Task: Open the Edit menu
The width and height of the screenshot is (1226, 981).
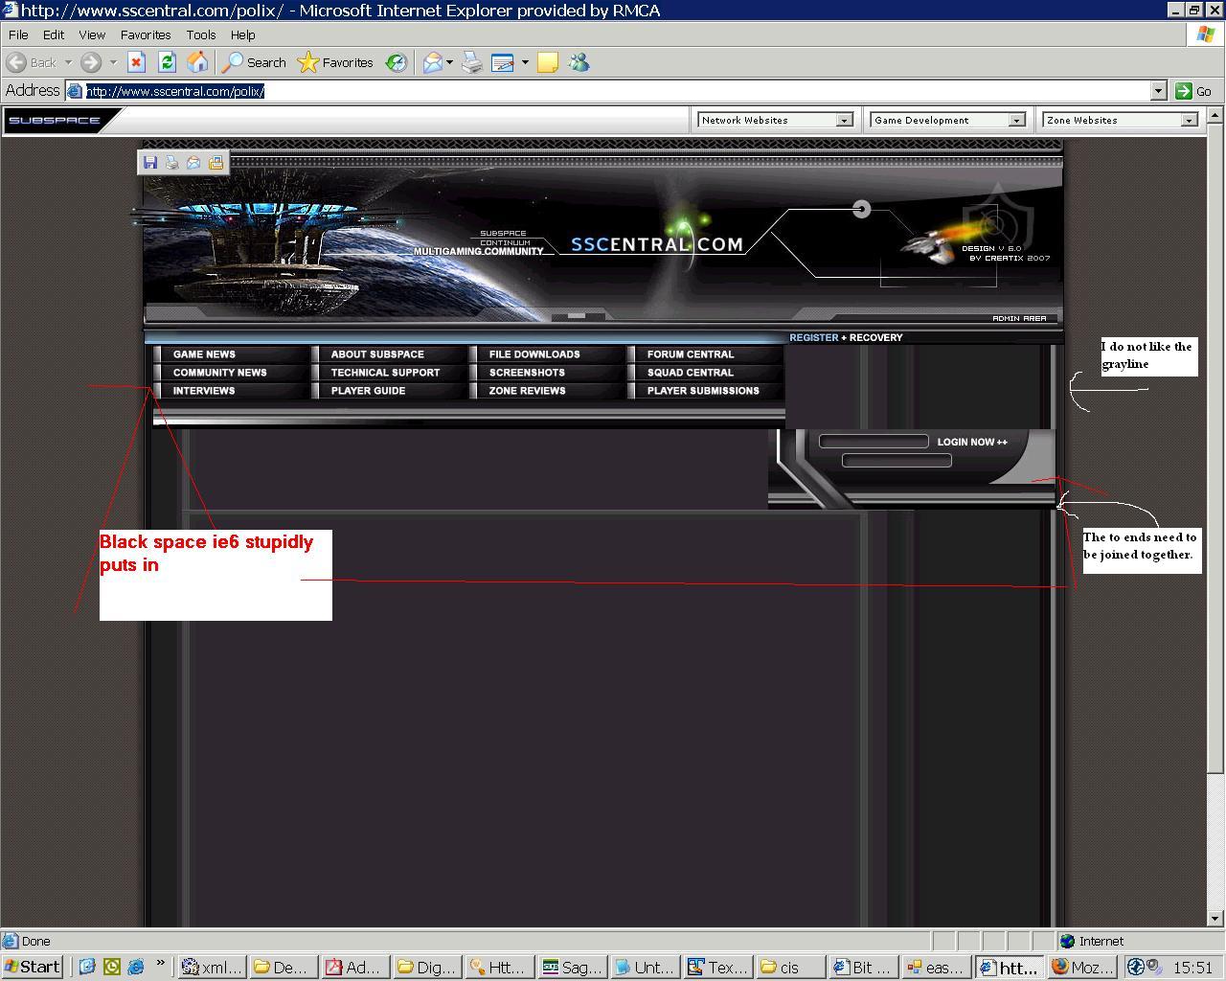Action: point(54,34)
